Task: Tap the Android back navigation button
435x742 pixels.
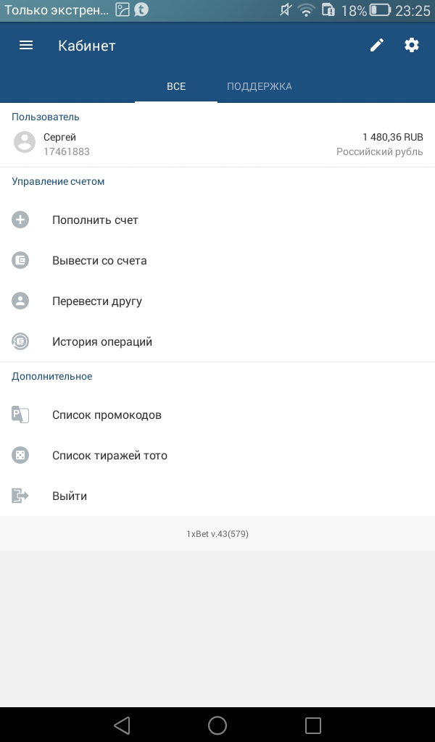Action: click(122, 725)
